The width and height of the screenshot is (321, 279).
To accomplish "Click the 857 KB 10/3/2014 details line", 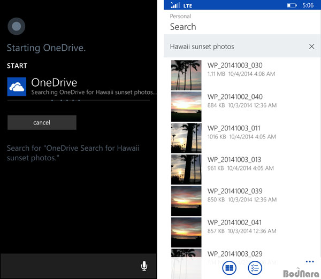I will coord(242,231).
